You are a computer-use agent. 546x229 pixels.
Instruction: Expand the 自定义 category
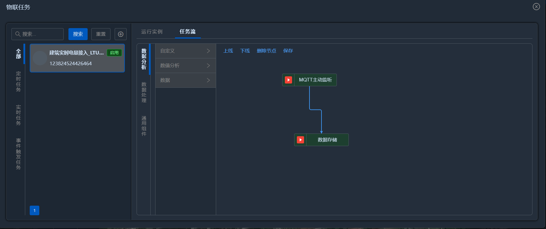coord(186,51)
